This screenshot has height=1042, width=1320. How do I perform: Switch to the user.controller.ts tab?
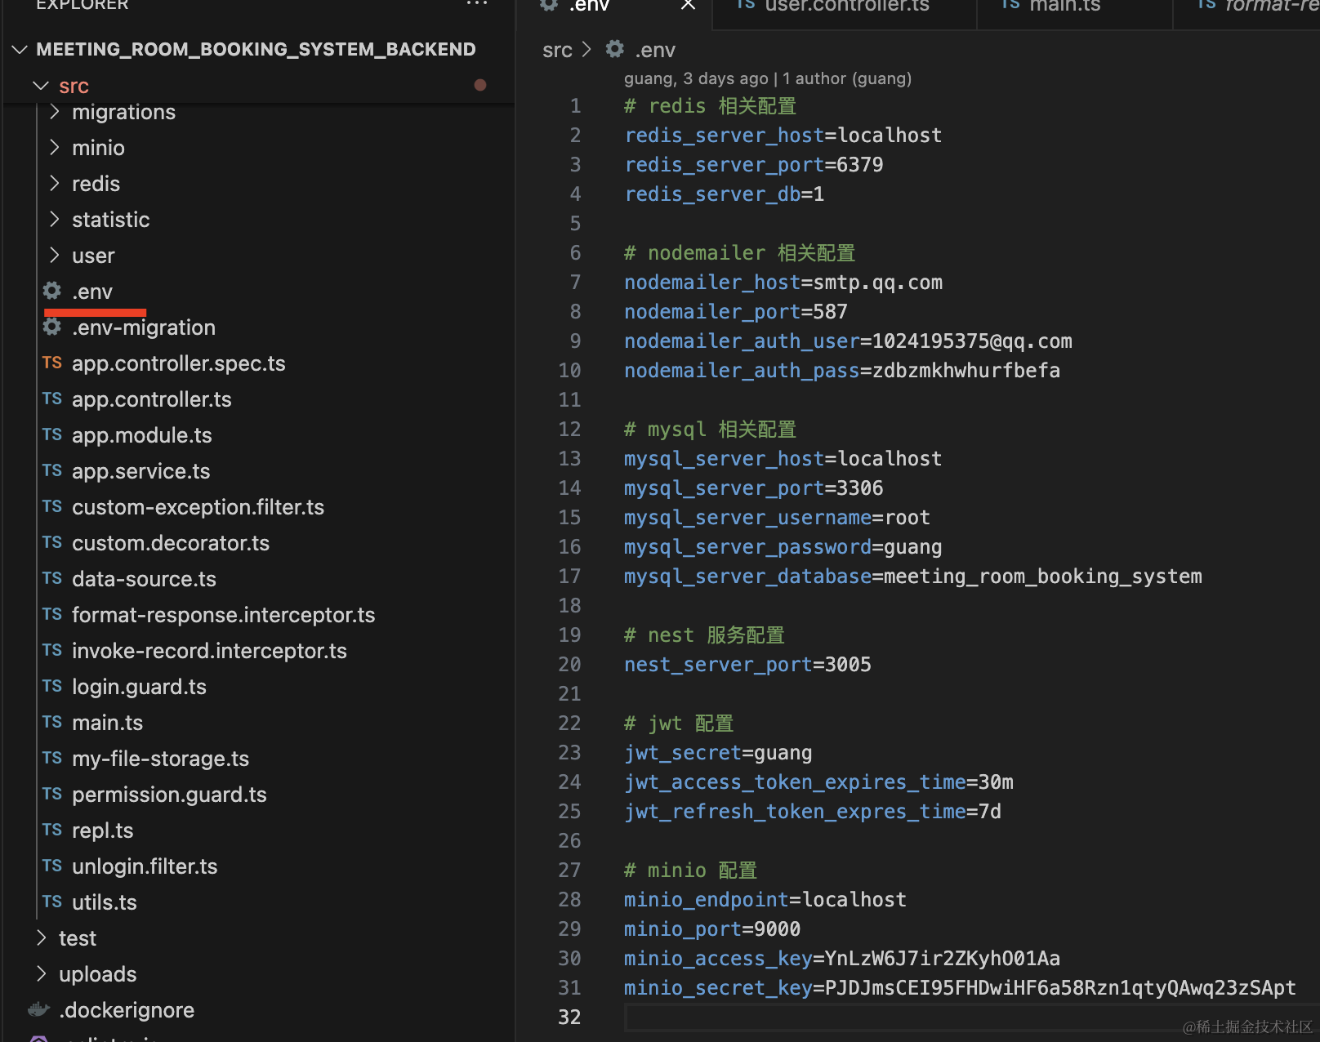coord(845,7)
